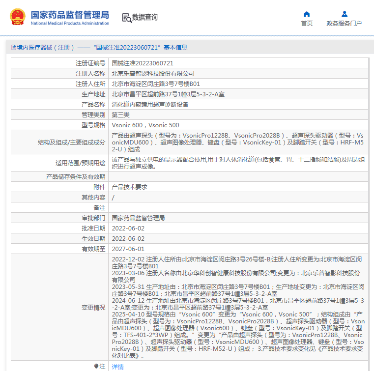Click the 2023-05-31 production address change record

point(238,290)
